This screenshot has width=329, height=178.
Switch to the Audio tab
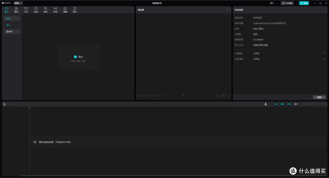pos(16,10)
